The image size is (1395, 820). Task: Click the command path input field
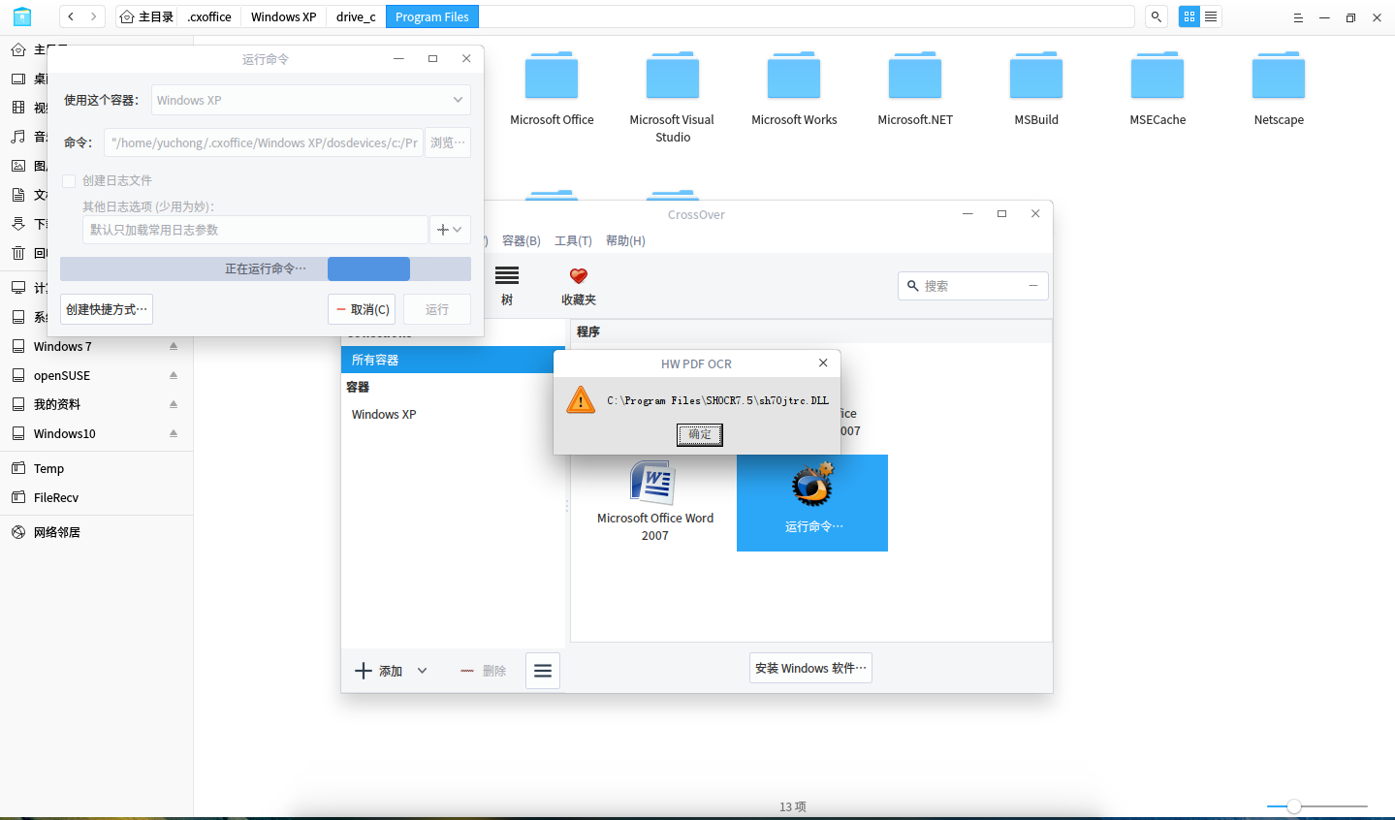tap(264, 142)
